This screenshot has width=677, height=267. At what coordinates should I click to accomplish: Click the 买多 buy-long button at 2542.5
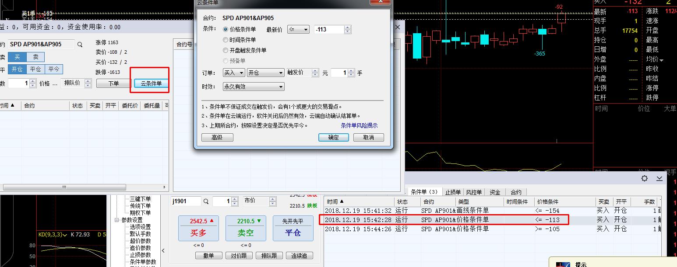click(197, 228)
